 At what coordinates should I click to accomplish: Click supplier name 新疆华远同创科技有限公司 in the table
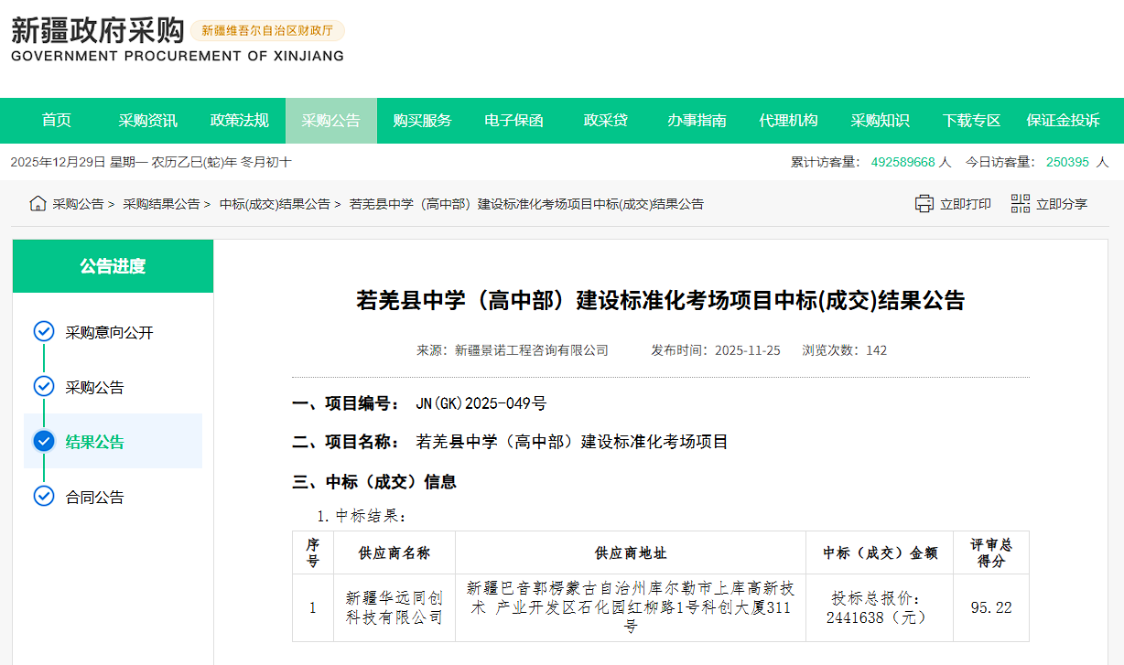pyautogui.click(x=394, y=607)
